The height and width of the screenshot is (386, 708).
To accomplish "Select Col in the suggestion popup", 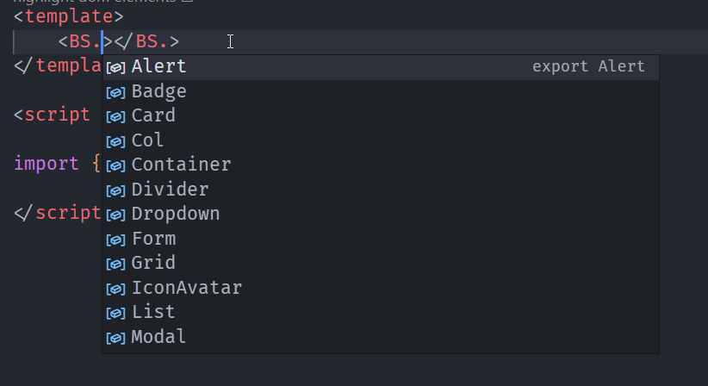I will click(381, 140).
